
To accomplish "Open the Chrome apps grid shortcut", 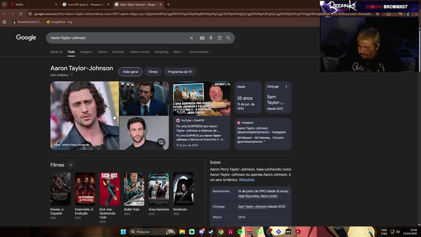I will (x=4, y=22).
